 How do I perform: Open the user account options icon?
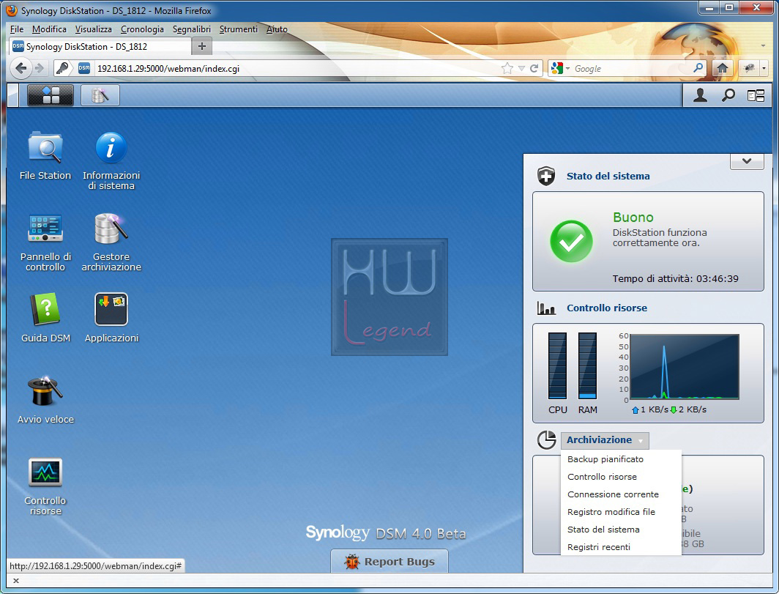coord(700,95)
